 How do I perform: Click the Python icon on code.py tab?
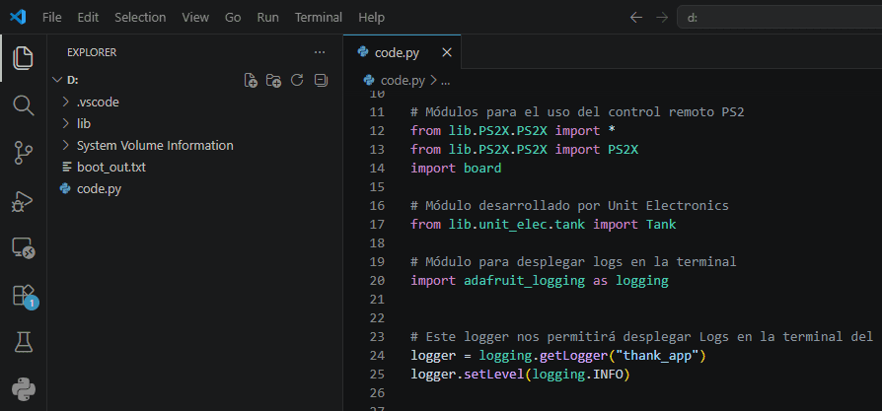pyautogui.click(x=363, y=52)
